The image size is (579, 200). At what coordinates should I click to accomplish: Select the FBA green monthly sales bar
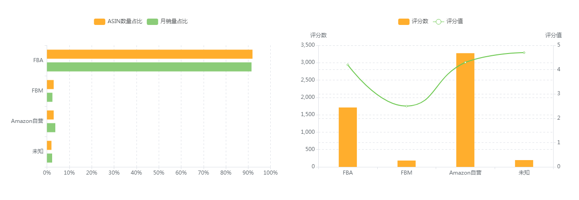(x=149, y=67)
